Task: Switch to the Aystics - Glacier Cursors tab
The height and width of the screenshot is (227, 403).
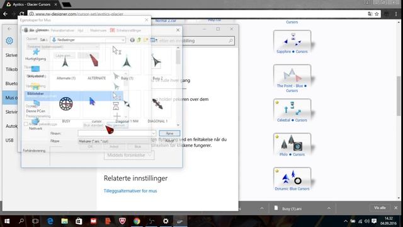Action: pyautogui.click(x=31, y=4)
